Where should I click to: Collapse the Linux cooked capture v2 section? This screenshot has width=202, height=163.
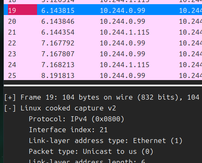click(x=10, y=108)
